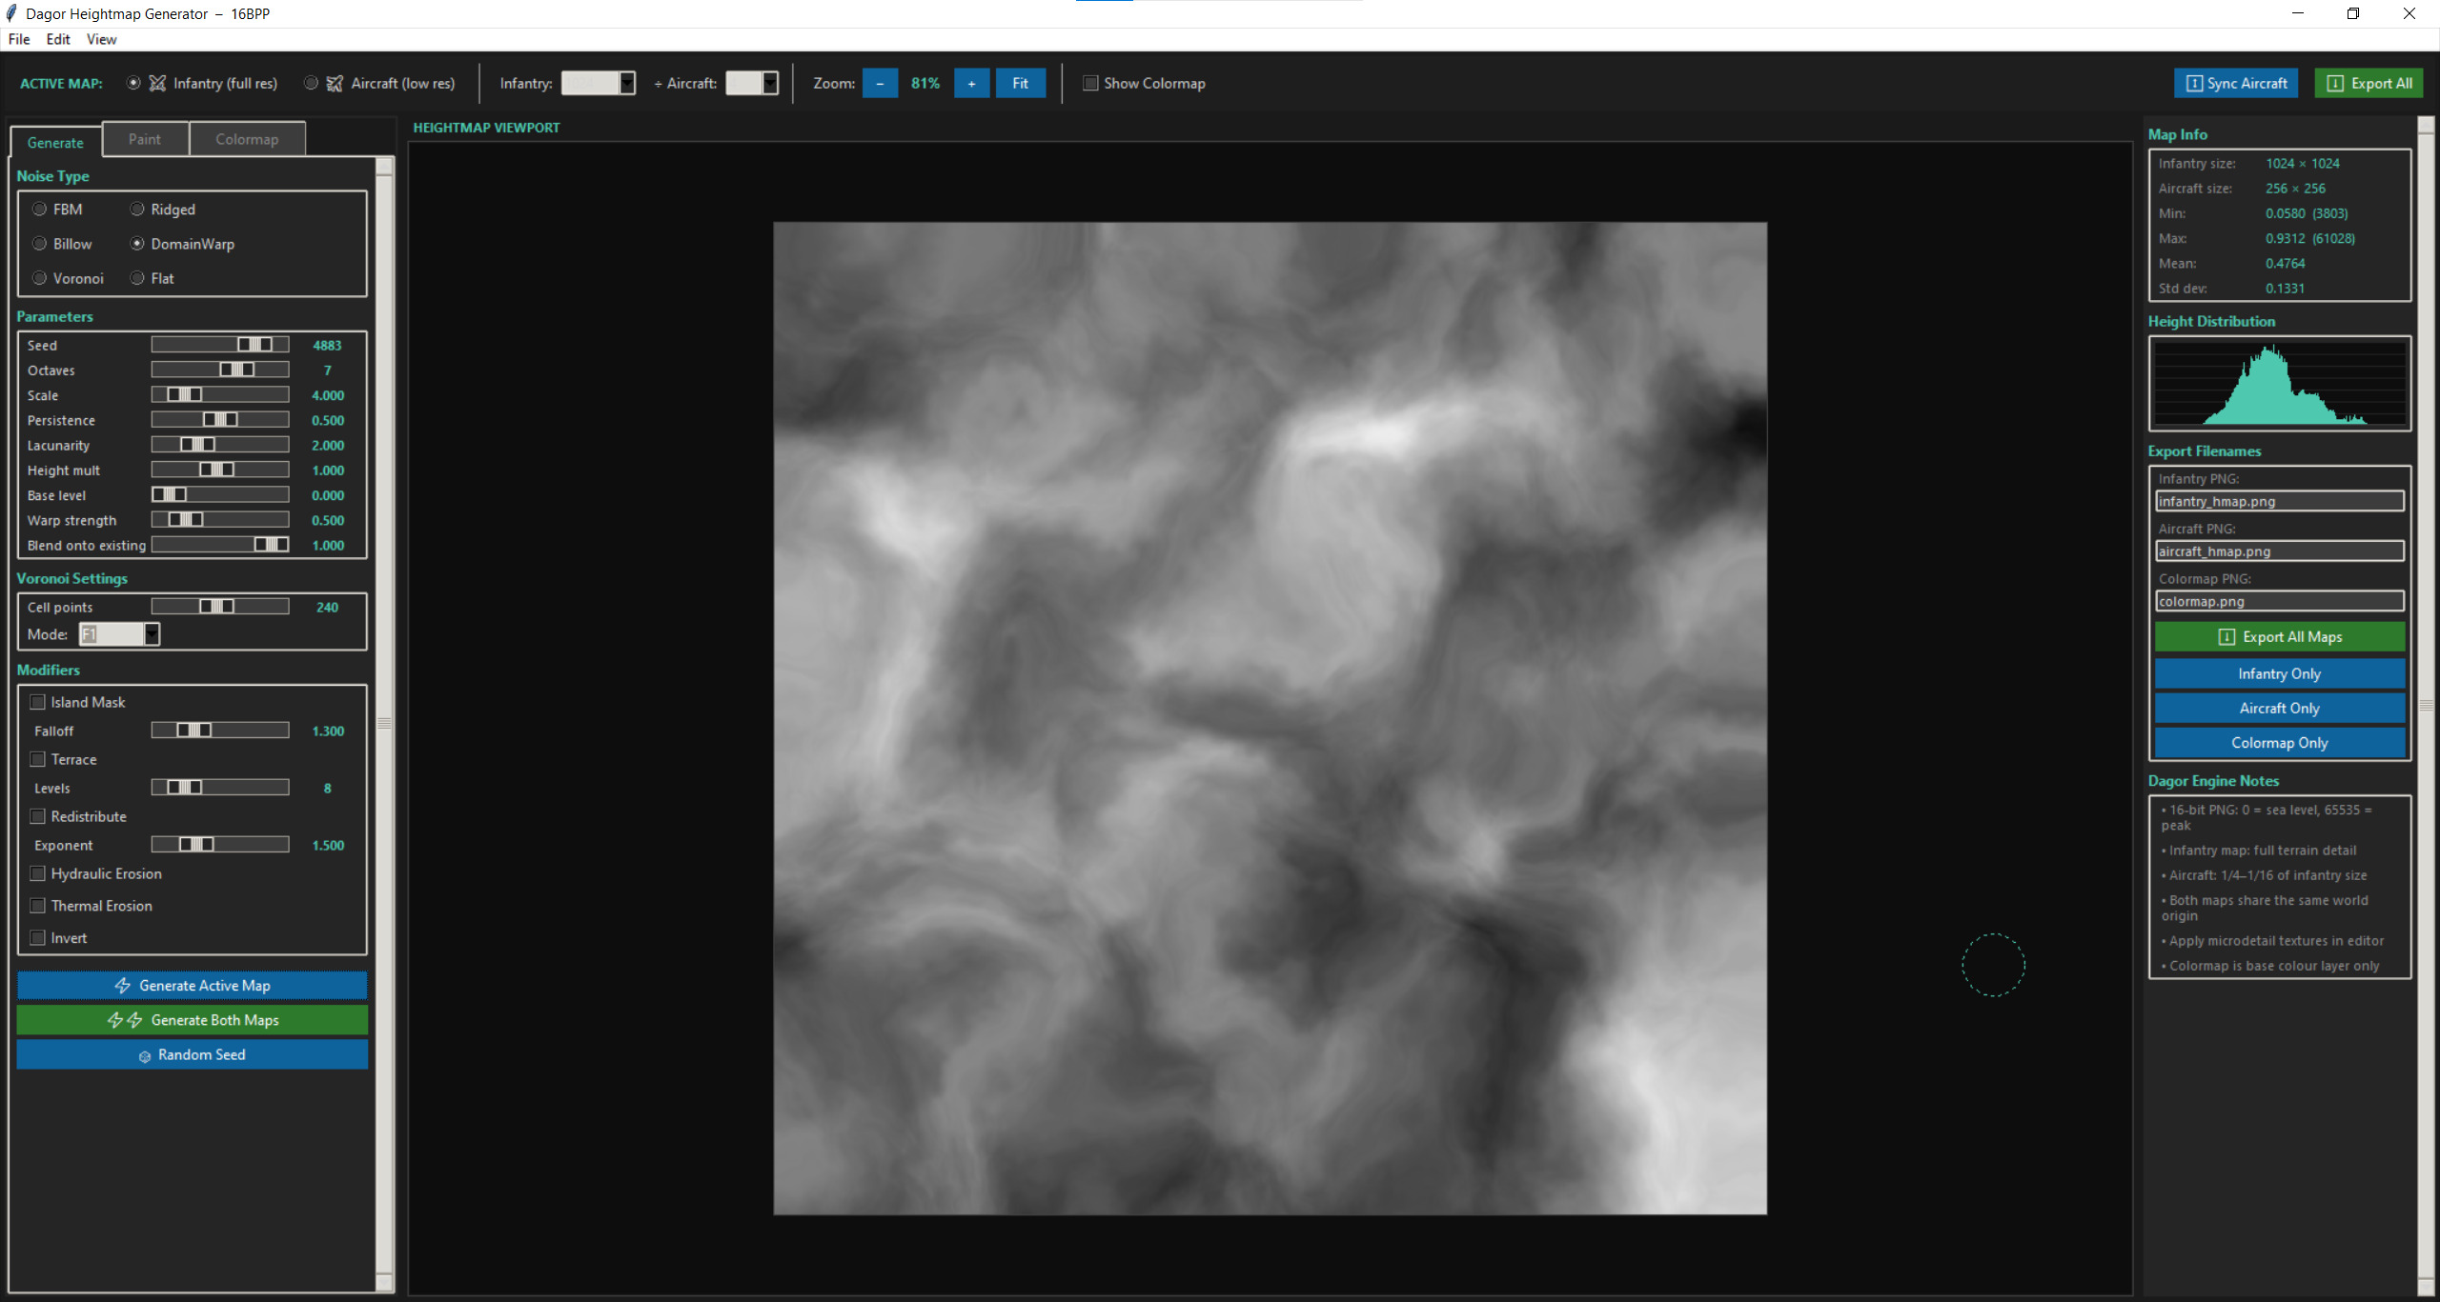Viewport: 2440px width, 1302px height.
Task: Open the Infantry size dropdown
Action: click(626, 84)
